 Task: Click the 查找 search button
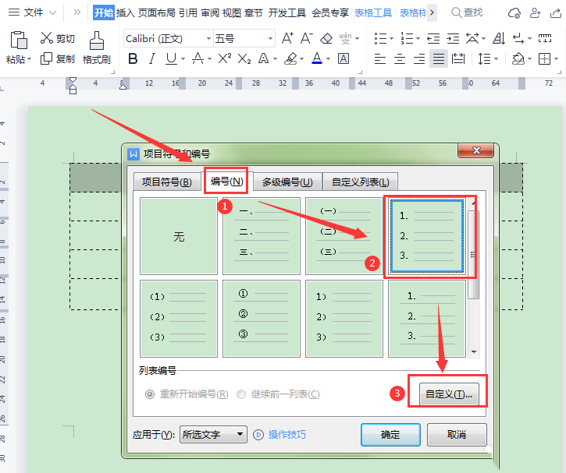467,13
